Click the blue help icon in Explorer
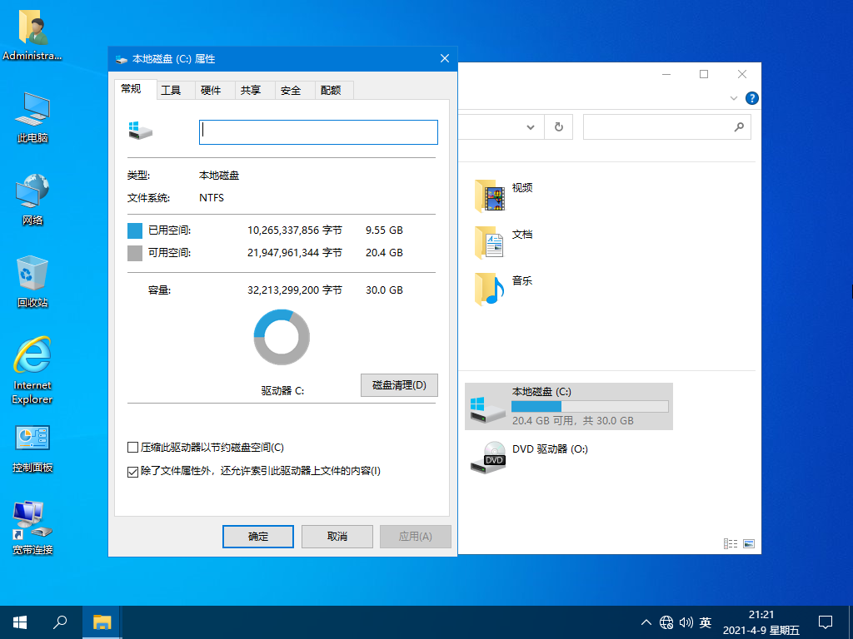This screenshot has height=639, width=853. click(x=752, y=98)
